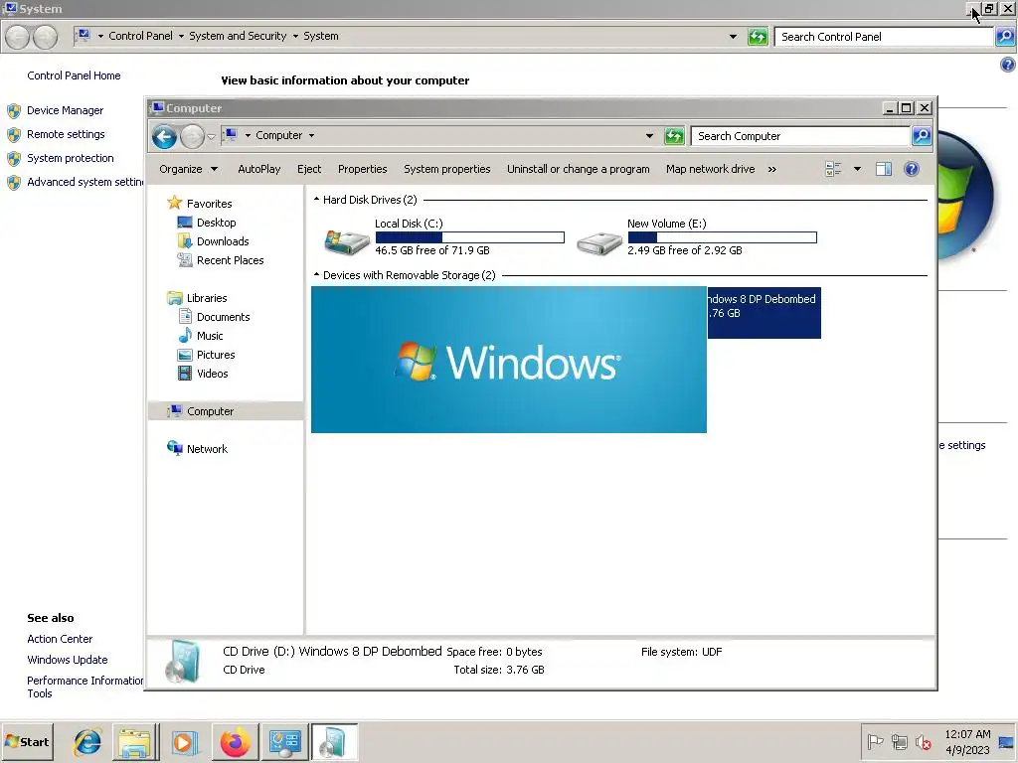Select the Local Disk (C:) drive icon

point(347,241)
